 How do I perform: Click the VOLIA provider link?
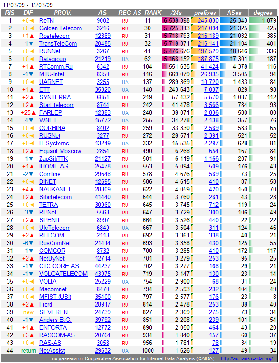48,282
